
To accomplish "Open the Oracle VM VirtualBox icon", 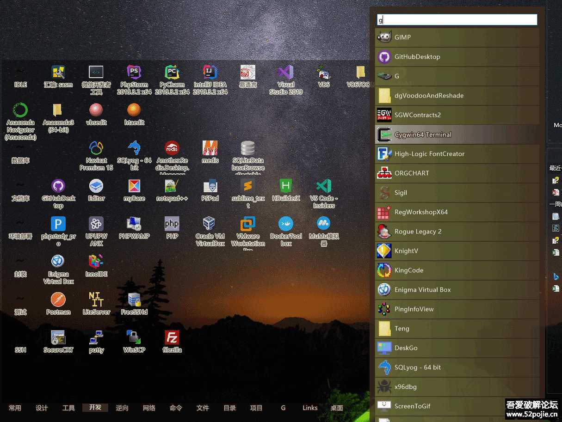I will point(210,225).
